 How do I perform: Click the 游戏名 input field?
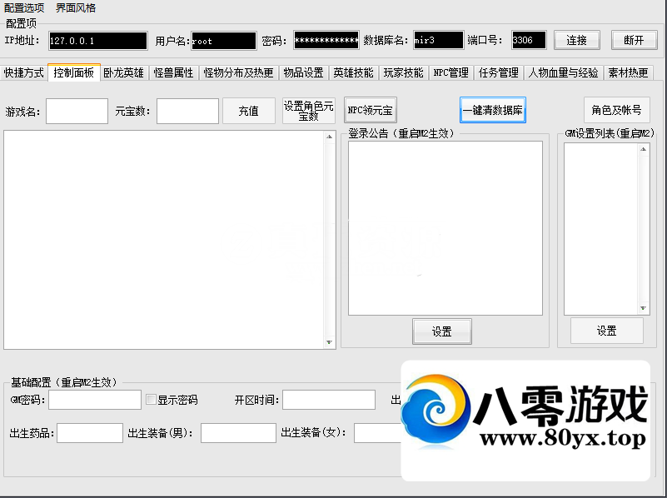pyautogui.click(x=77, y=111)
